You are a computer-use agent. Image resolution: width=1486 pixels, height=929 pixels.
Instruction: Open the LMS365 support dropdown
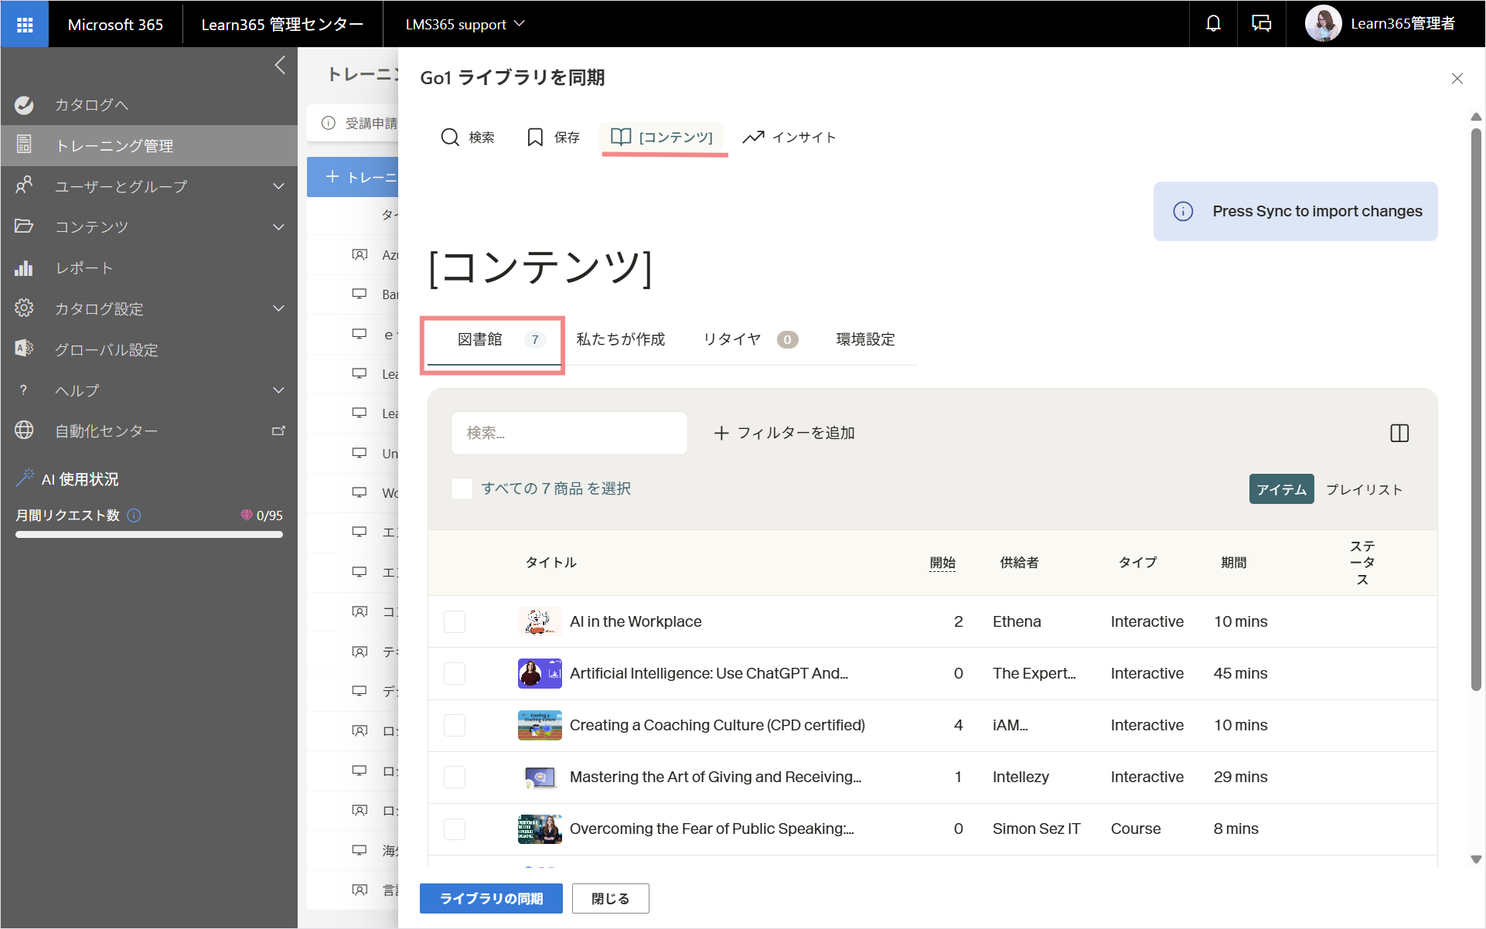click(x=465, y=24)
